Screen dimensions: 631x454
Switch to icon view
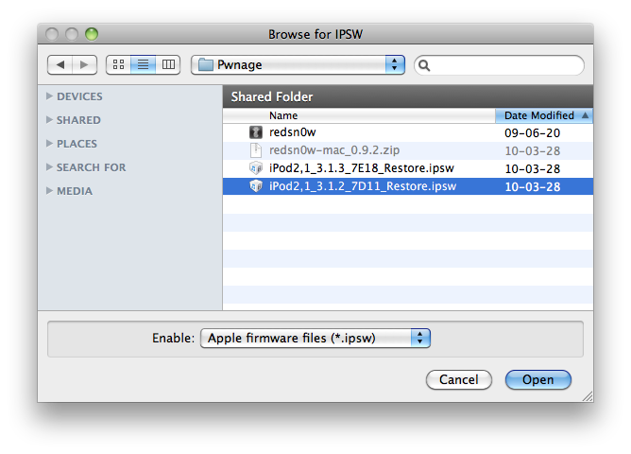[x=118, y=65]
